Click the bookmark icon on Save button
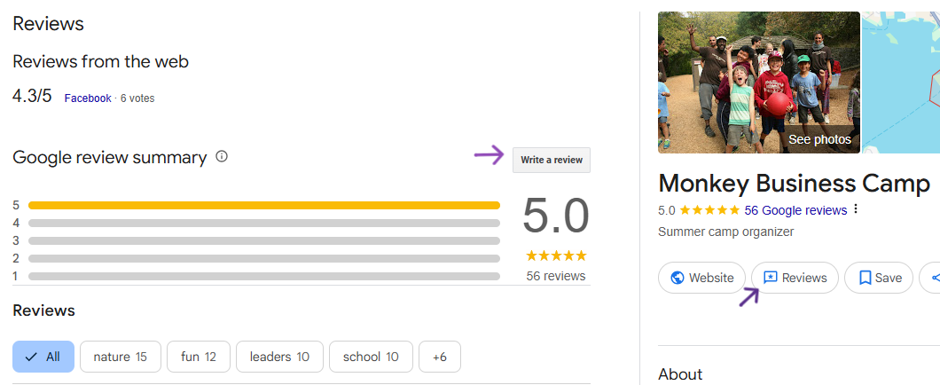This screenshot has width=940, height=385. click(x=866, y=278)
